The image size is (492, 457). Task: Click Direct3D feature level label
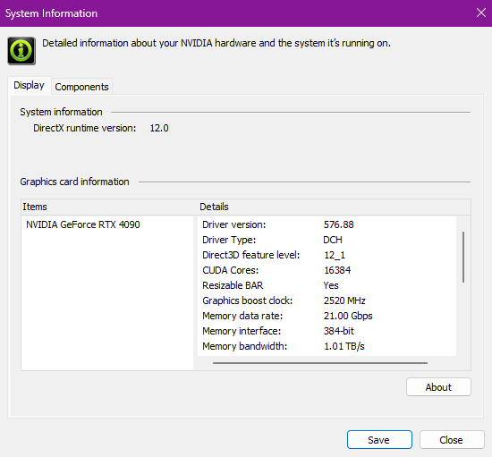251,255
